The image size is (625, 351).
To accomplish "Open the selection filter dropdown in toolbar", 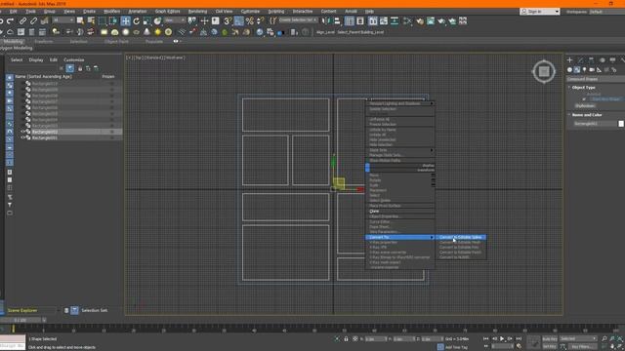I will tap(63, 20).
